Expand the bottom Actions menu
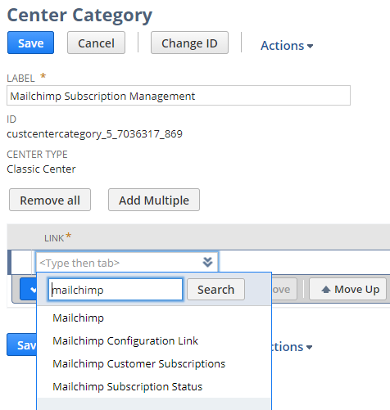Screen dimensions: 390x410 [291, 347]
